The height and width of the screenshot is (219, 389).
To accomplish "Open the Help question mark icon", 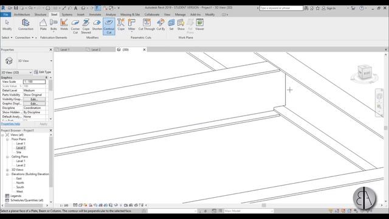I will click(x=362, y=8).
